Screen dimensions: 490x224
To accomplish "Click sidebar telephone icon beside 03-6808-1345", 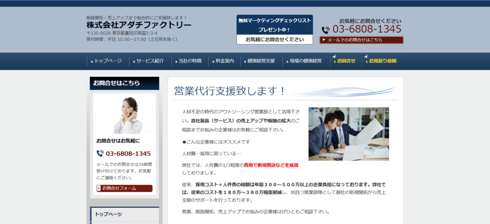I will click(100, 153).
